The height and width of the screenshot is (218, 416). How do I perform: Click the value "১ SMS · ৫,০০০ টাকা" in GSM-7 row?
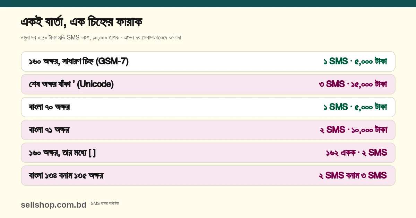tap(355, 62)
